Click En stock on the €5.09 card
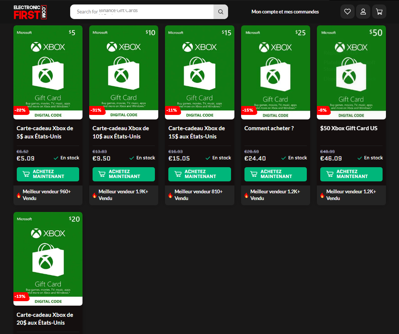 tap(66, 158)
